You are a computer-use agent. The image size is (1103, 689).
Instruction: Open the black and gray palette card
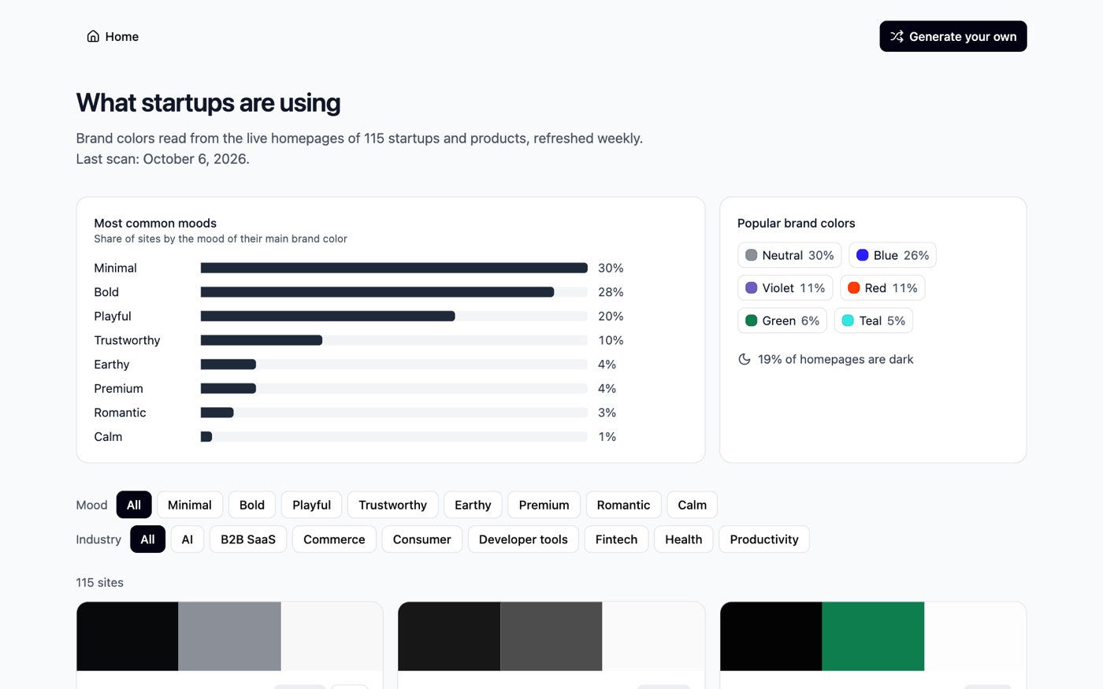[229, 646]
